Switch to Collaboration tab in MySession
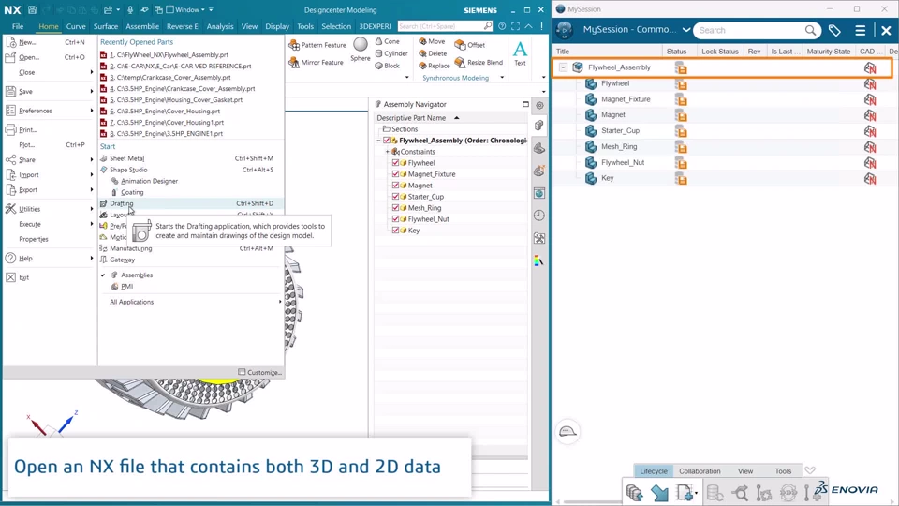Viewport: 899px width, 506px height. click(700, 471)
